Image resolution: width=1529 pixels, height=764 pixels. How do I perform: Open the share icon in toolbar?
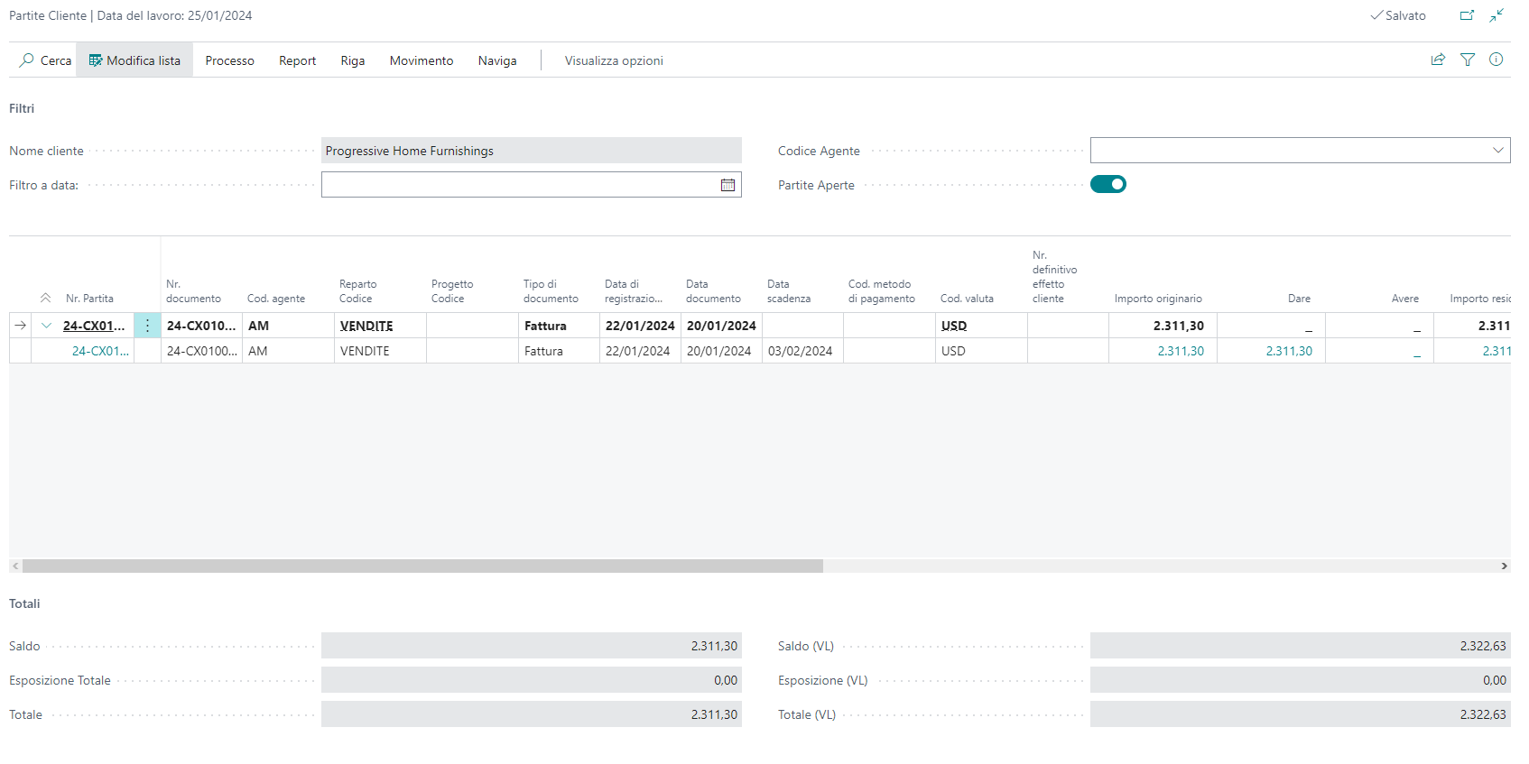click(x=1438, y=60)
